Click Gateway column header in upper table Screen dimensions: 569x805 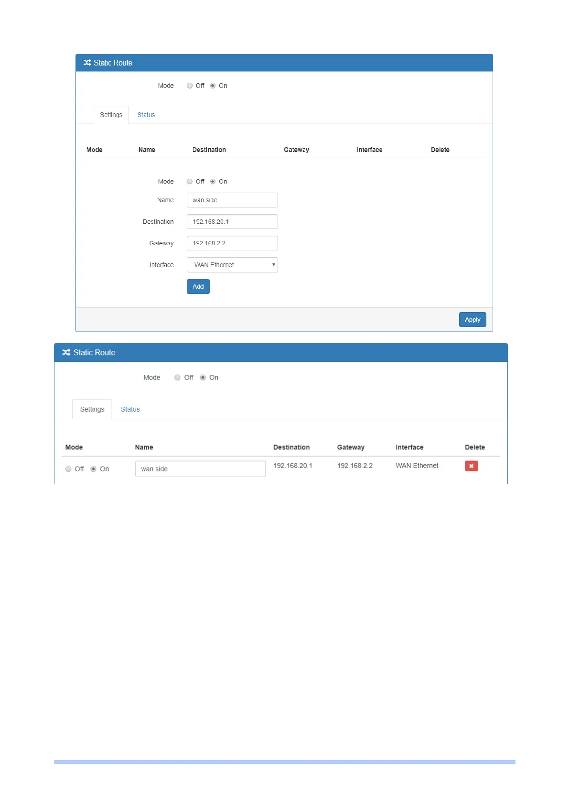tap(296, 150)
